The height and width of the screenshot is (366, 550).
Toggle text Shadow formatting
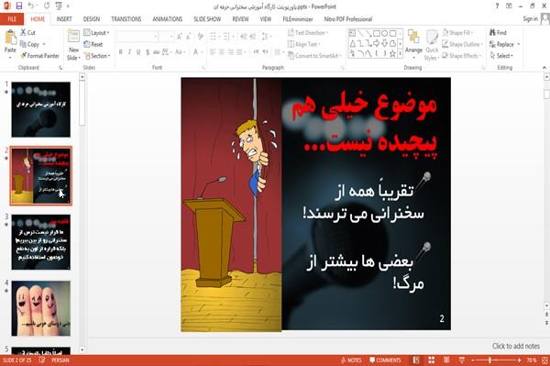pyautogui.click(x=148, y=52)
